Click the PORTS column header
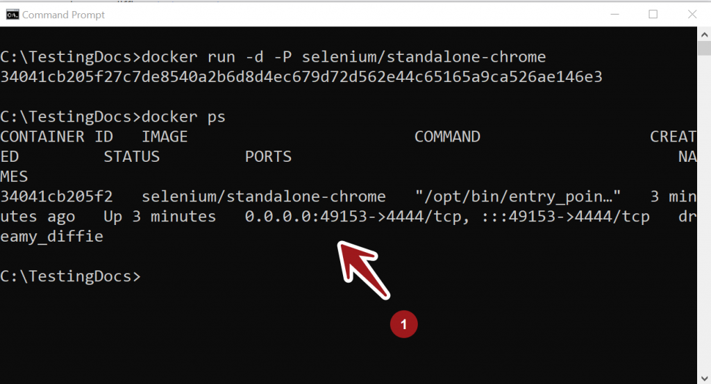This screenshot has width=711, height=384. (x=268, y=157)
